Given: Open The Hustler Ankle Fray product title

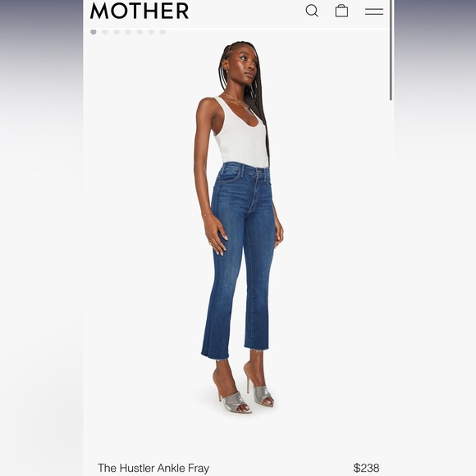Looking at the screenshot, I should 153,468.
